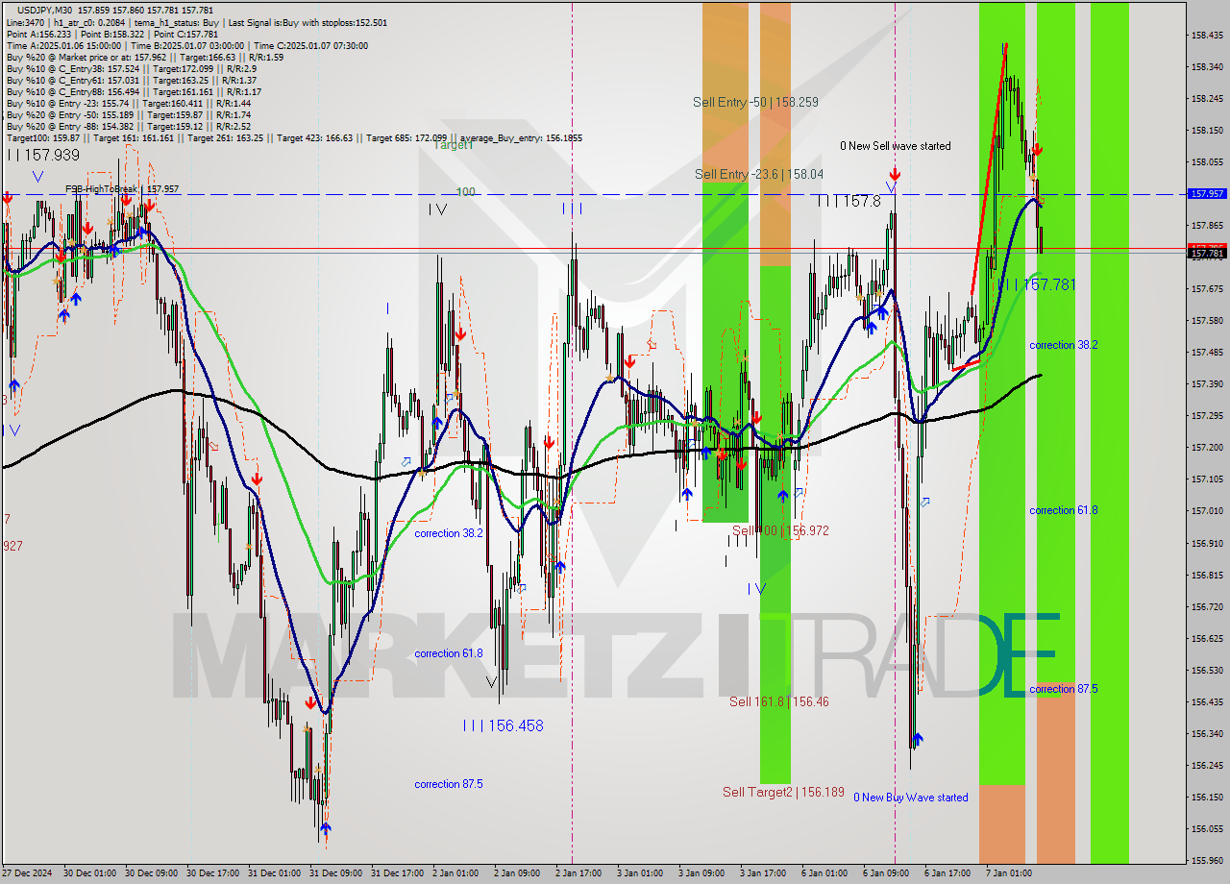Click the blue 157.957 price tag
Image resolution: width=1230 pixels, height=884 pixels.
click(1207, 194)
